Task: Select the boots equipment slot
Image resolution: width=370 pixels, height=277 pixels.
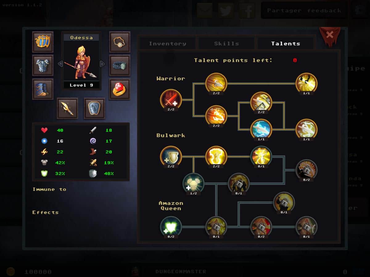Action: click(x=43, y=89)
